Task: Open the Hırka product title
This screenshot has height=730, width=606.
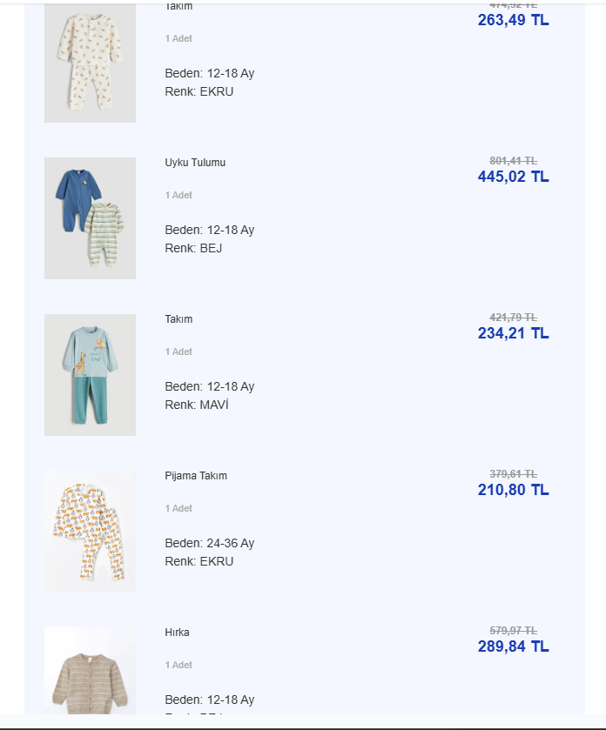Action: (177, 633)
